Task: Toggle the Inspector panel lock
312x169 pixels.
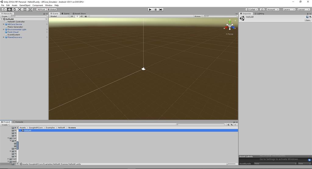Action: click(308, 14)
